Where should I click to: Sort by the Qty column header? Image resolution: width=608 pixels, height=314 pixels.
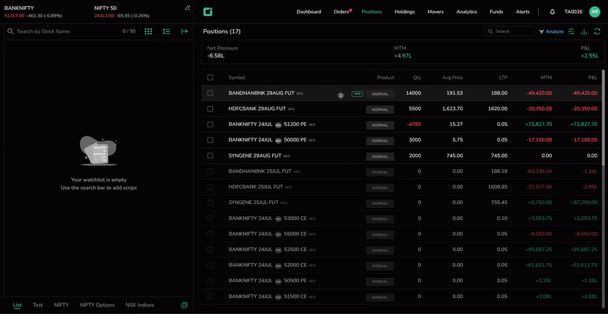click(x=416, y=77)
